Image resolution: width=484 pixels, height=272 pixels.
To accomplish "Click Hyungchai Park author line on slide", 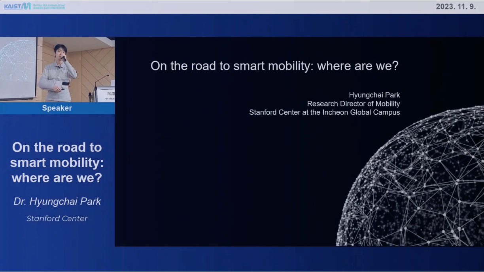I will (x=374, y=95).
